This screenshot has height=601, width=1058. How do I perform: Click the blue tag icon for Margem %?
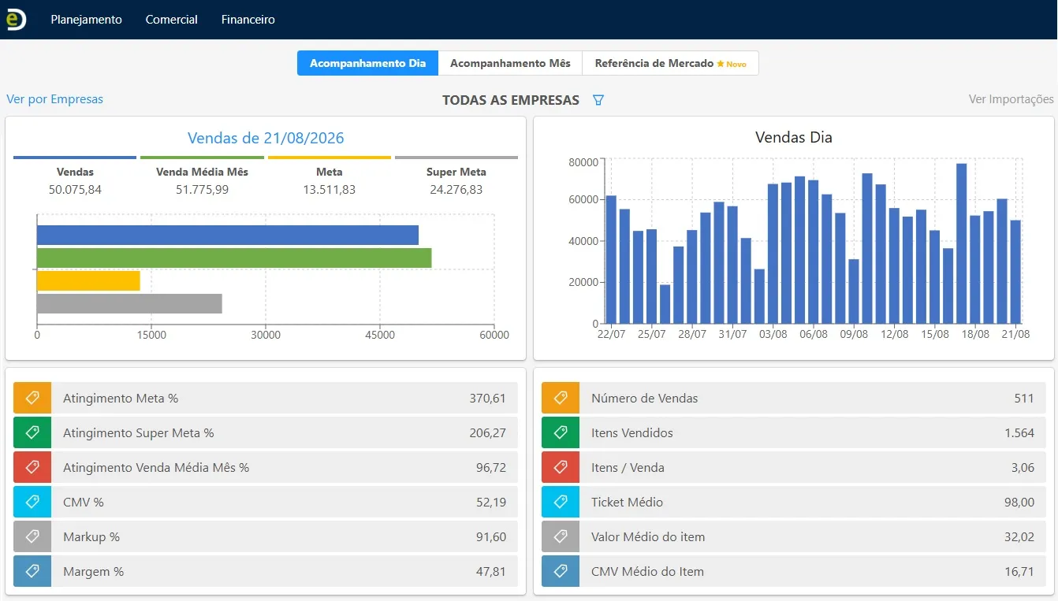(x=32, y=571)
